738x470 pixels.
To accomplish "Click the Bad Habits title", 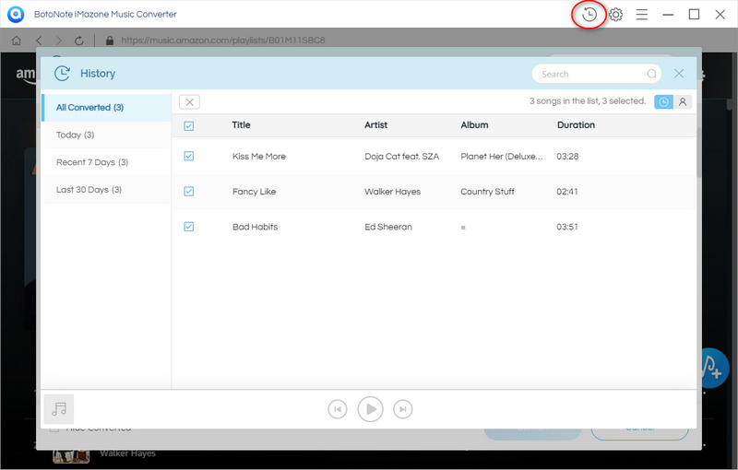I will 256,227.
